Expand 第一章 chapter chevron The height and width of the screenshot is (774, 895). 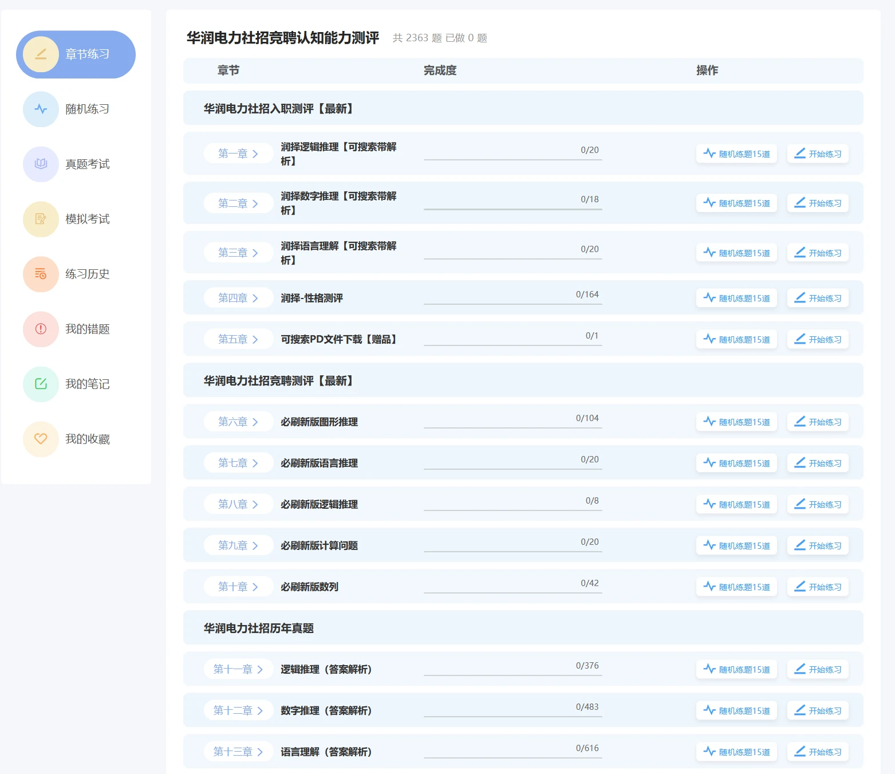pos(255,154)
